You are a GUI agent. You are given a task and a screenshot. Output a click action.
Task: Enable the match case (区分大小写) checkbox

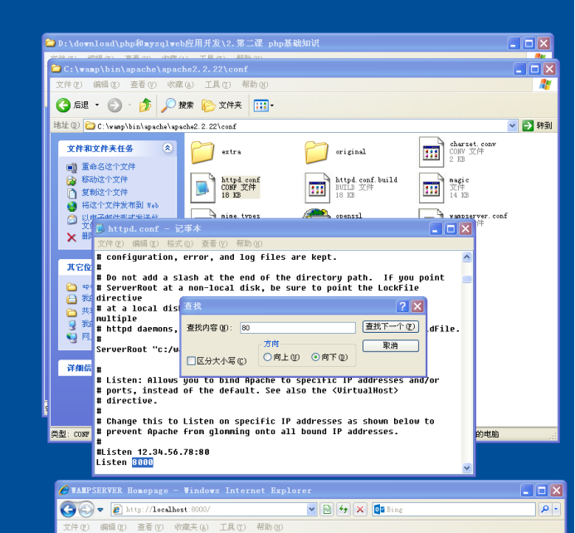point(191,360)
